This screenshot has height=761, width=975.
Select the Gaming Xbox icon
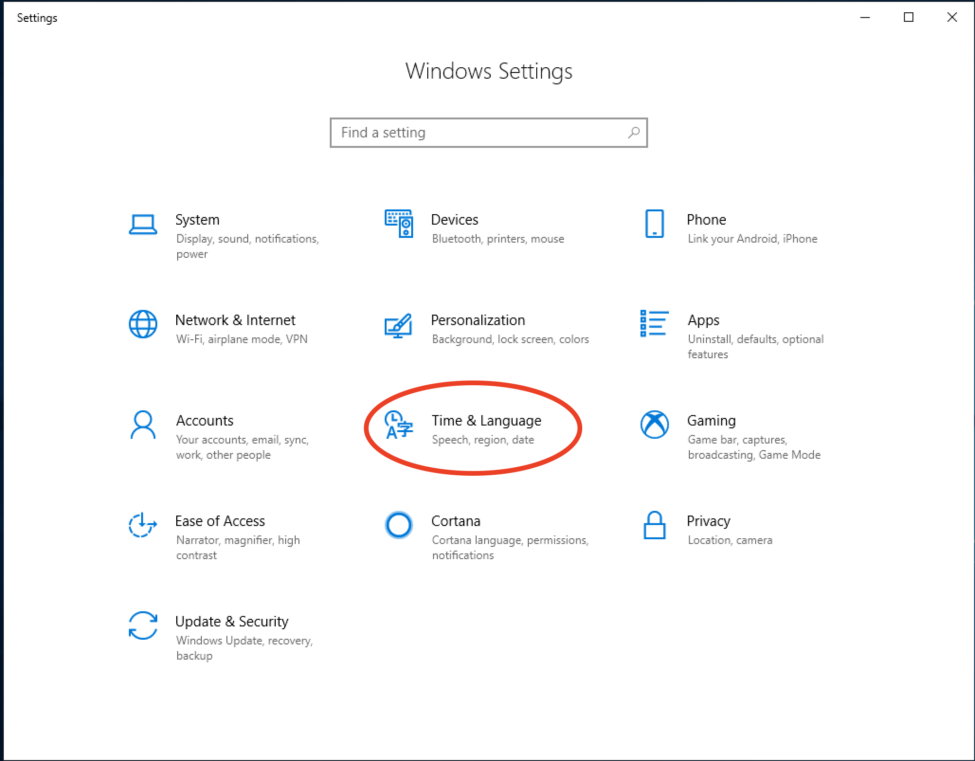pos(654,425)
